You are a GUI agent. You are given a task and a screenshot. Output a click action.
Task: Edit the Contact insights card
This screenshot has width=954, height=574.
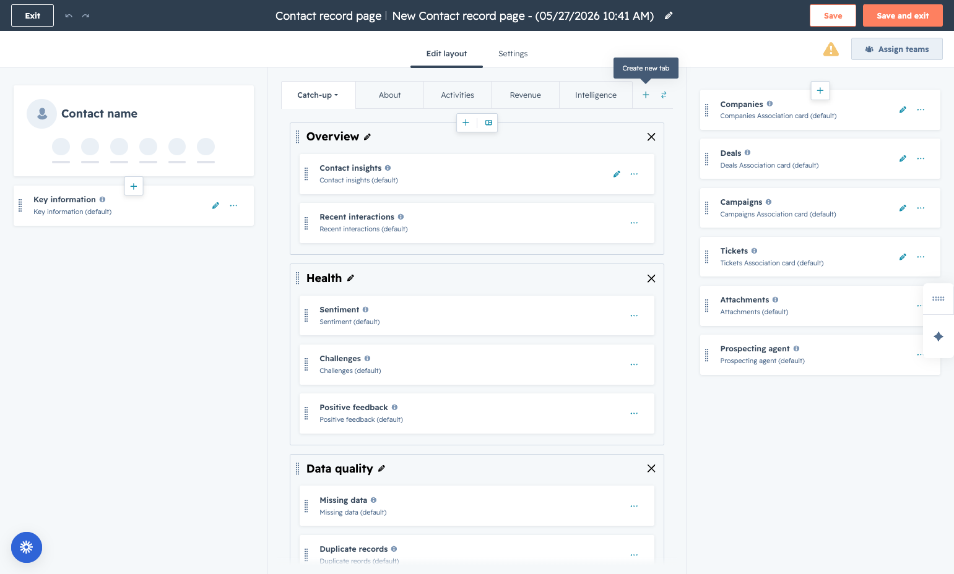[617, 174]
